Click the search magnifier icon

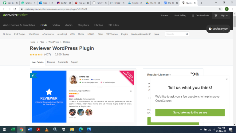click(187, 34)
